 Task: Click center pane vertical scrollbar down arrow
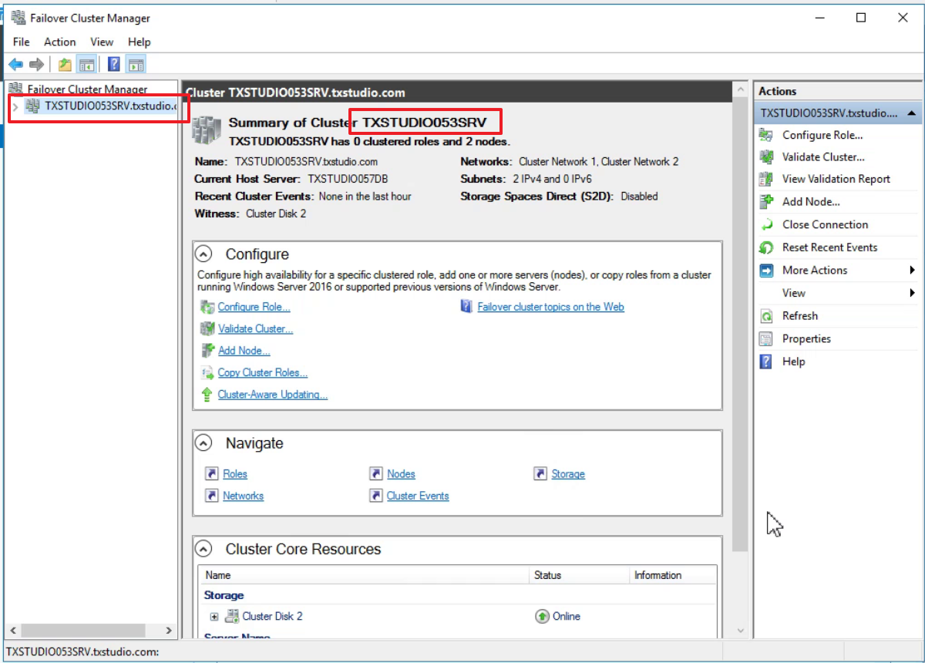[x=739, y=631]
